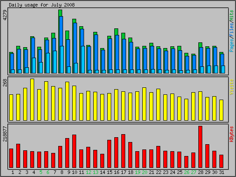Click the tallest red KBytes bar for day 28

point(201,147)
